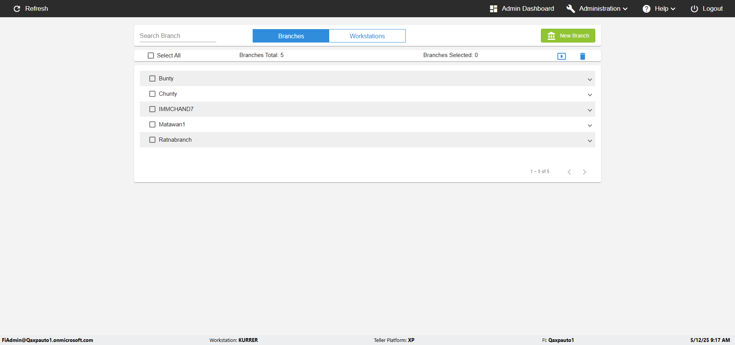This screenshot has height=345, width=735.
Task: Click the Logout text link
Action: pyautogui.click(x=713, y=8)
